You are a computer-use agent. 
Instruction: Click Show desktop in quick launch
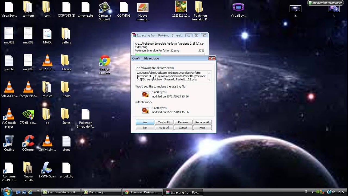pyautogui.click(x=18, y=192)
